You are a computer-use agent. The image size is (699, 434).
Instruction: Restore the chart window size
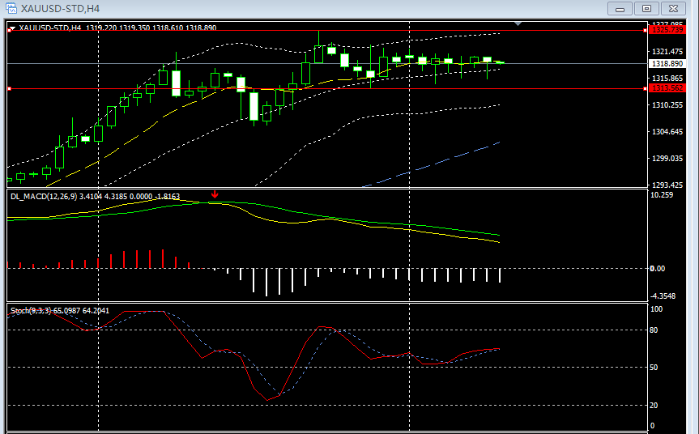[x=646, y=8]
